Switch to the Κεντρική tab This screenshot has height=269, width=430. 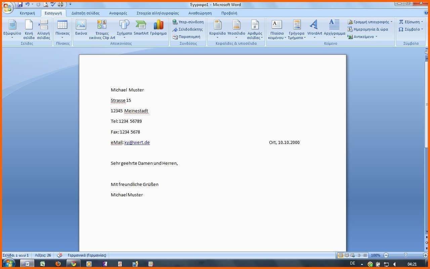(x=27, y=13)
